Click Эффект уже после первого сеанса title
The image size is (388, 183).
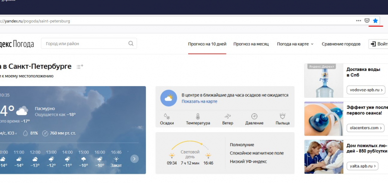367,110
